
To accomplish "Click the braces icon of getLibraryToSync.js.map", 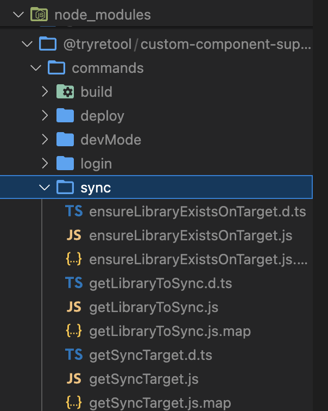I will 74,331.
